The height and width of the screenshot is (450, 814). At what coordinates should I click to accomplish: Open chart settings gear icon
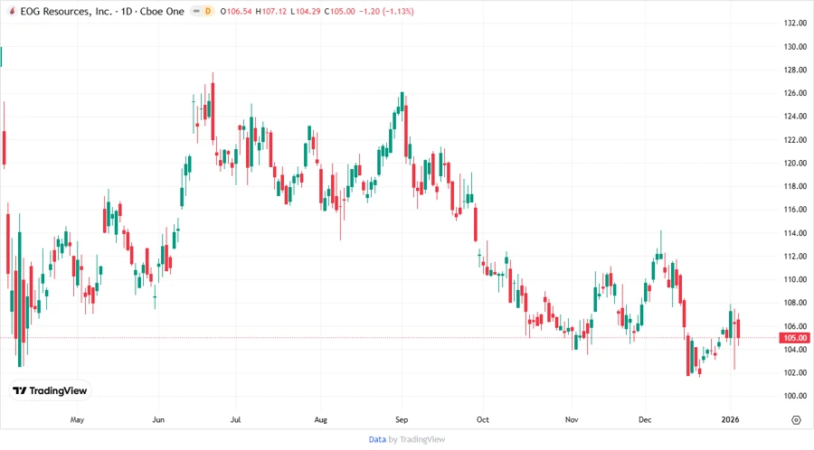pos(796,420)
